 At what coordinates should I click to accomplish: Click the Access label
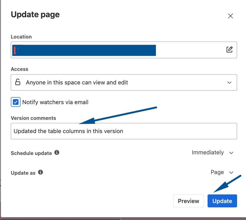19,69
